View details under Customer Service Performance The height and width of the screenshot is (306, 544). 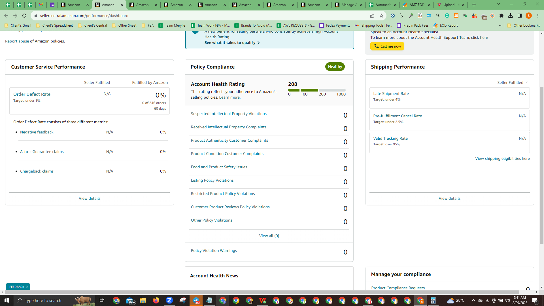[x=90, y=198]
